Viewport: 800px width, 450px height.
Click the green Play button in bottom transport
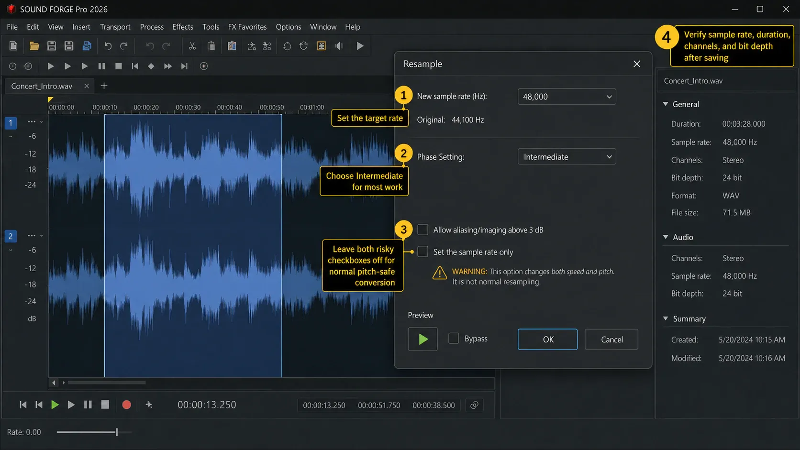[x=55, y=405]
